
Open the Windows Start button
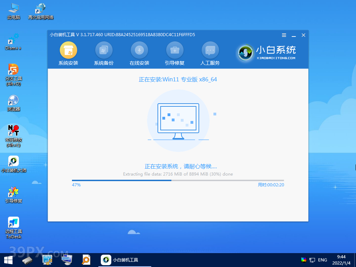point(8,260)
